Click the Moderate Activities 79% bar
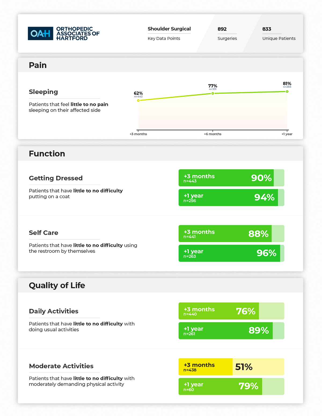Image resolution: width=322 pixels, height=416 pixels. tap(220, 386)
